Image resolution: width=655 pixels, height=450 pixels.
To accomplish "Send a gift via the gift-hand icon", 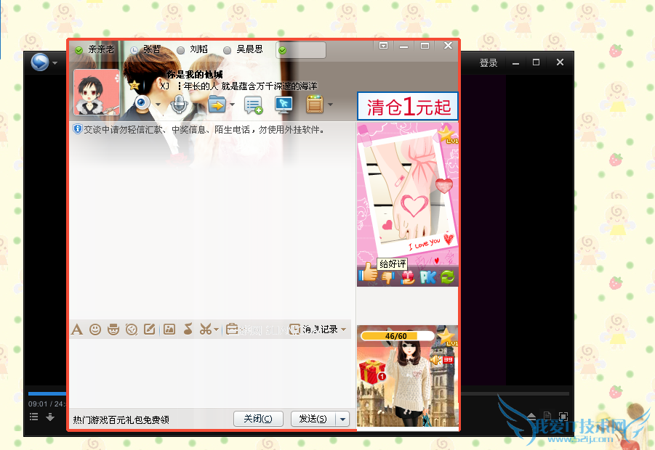I will point(407,277).
